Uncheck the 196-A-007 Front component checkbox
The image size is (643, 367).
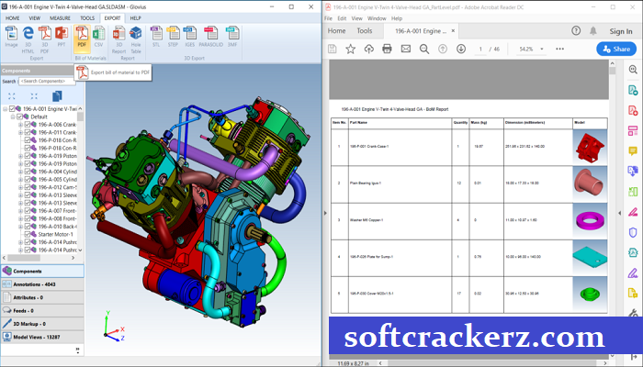[x=28, y=210]
